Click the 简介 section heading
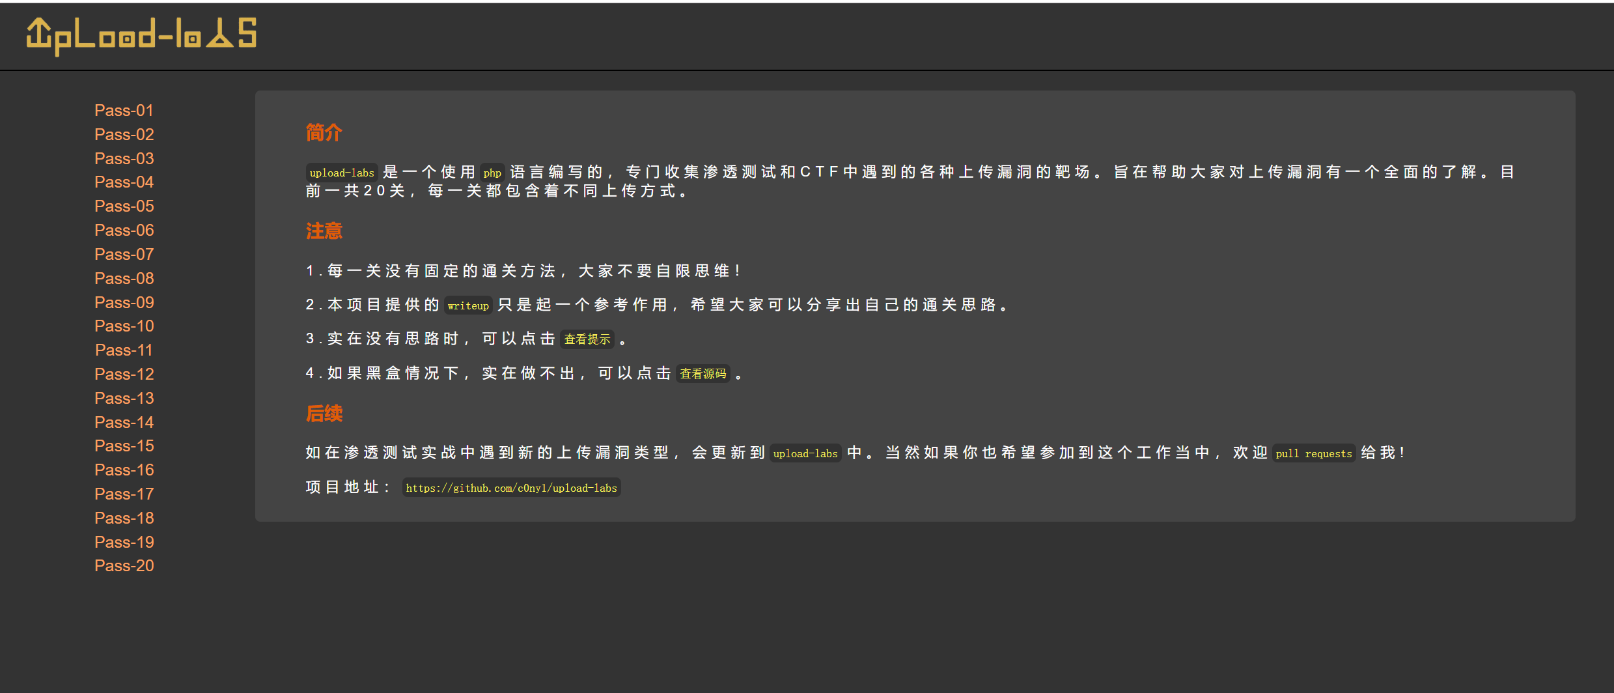 [x=324, y=133]
